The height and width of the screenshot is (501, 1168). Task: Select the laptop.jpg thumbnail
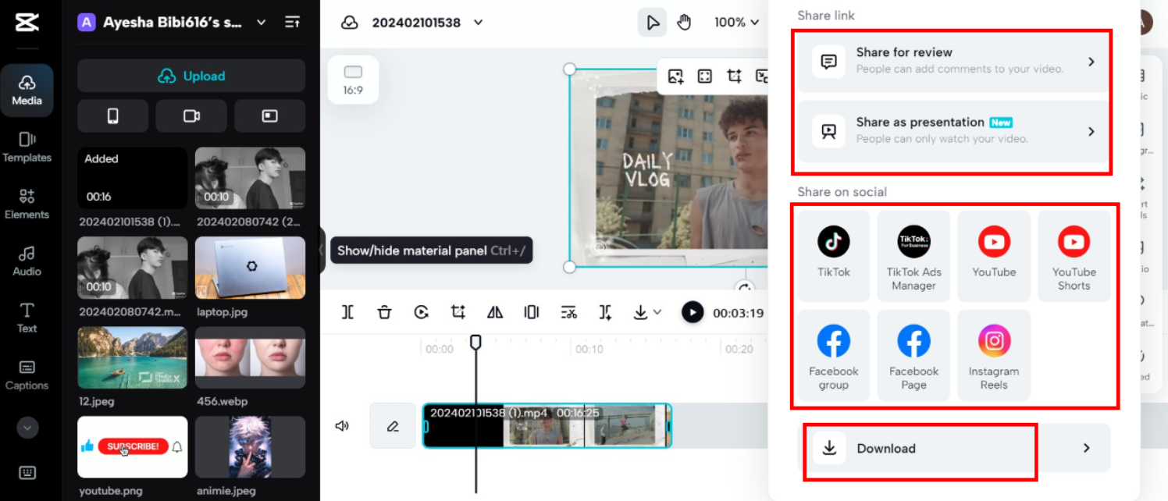click(250, 268)
